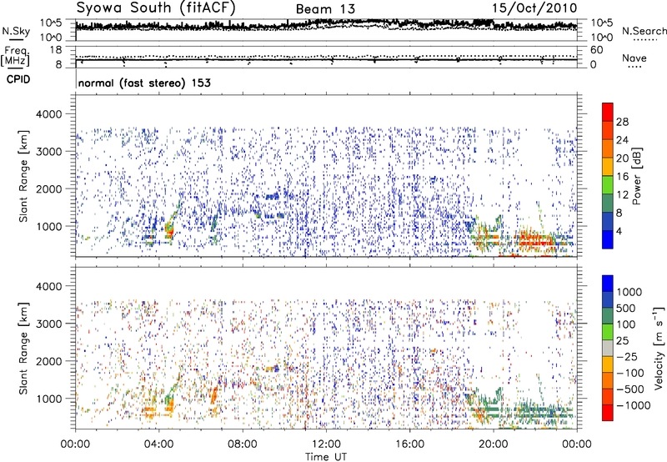The height and width of the screenshot is (462, 667).
Task: Click the '08:00' time axis tick label
Action: click(x=243, y=444)
